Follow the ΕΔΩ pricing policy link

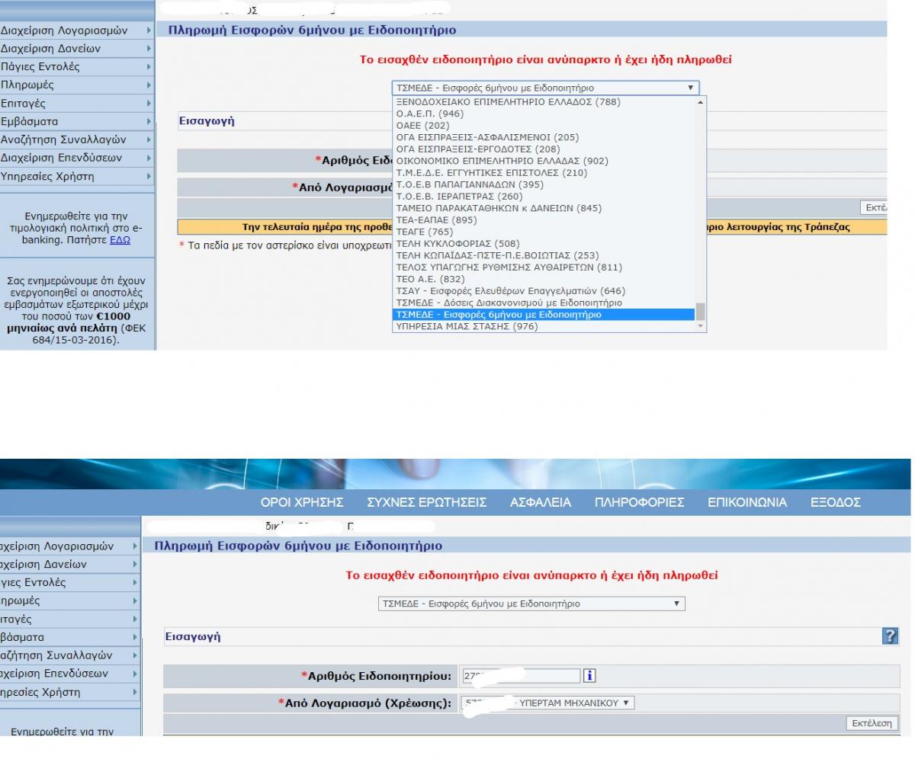120,239
